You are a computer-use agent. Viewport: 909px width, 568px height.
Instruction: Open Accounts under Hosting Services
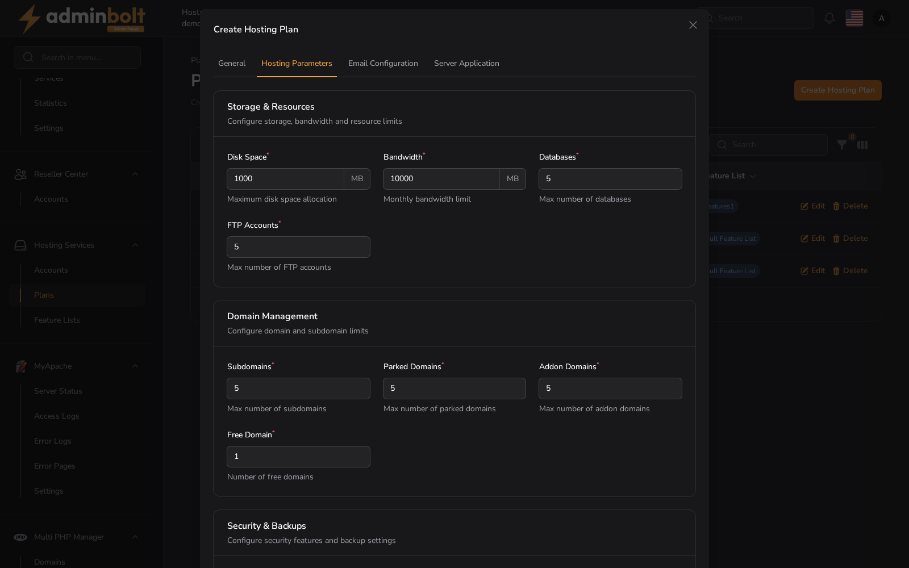tap(51, 270)
